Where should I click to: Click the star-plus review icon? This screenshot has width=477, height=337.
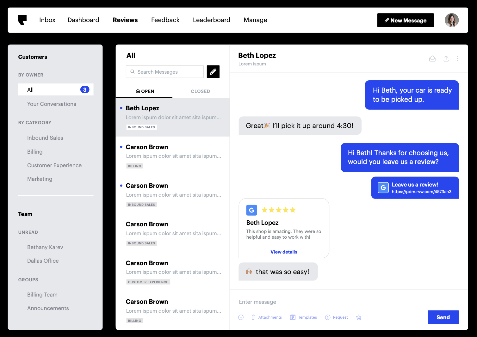(359, 317)
